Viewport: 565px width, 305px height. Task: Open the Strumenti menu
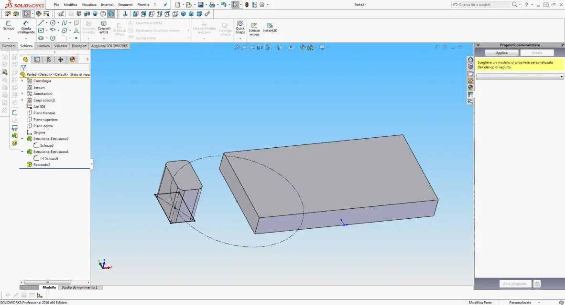[x=125, y=5]
